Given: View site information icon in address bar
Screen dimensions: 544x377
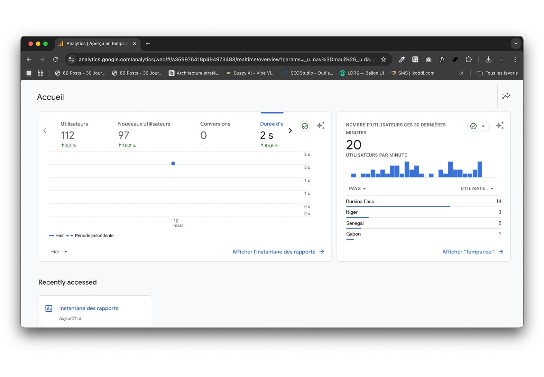Looking at the screenshot, I should point(72,59).
